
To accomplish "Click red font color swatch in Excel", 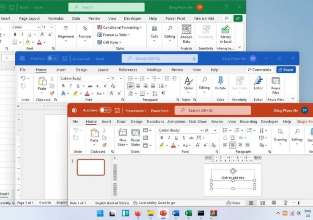I will [39, 42].
